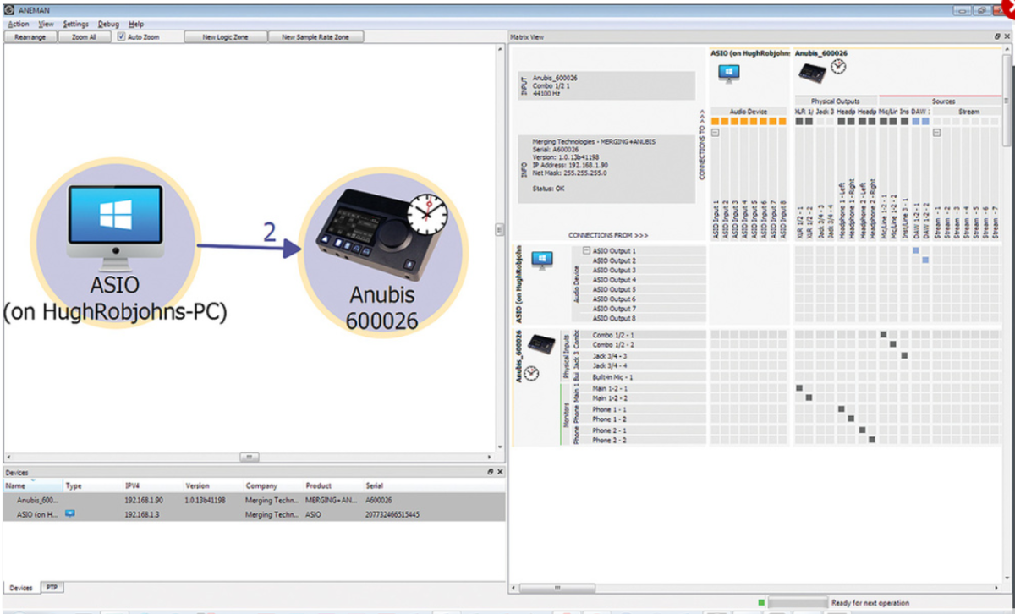Image resolution: width=1015 pixels, height=614 pixels.
Task: Click the ASIO monitor icon in matrix column header
Action: [728, 74]
